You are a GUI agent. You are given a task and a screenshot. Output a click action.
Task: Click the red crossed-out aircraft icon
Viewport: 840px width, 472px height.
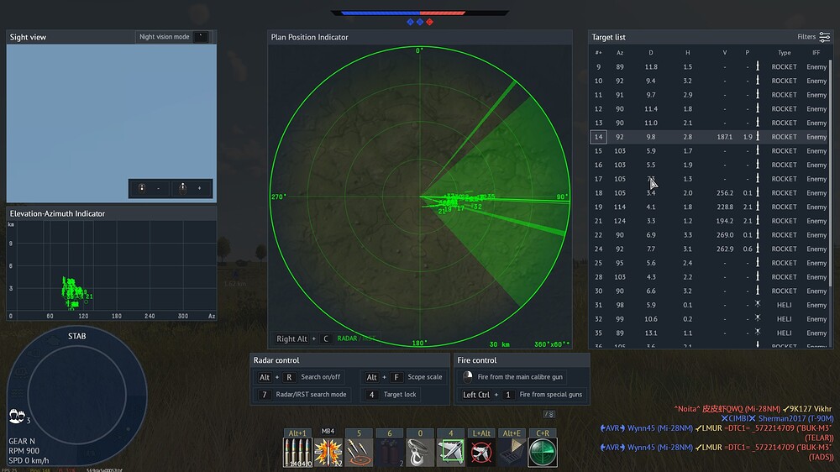(481, 452)
